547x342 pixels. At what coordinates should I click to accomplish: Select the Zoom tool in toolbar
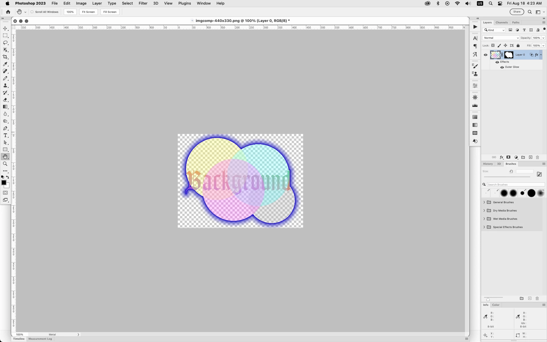click(x=5, y=164)
